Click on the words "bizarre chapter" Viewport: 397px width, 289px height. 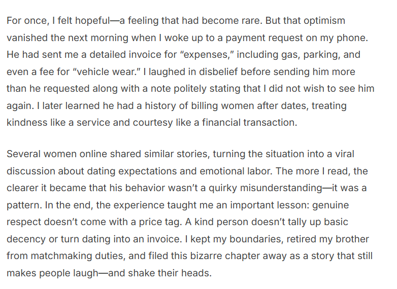[210, 255]
